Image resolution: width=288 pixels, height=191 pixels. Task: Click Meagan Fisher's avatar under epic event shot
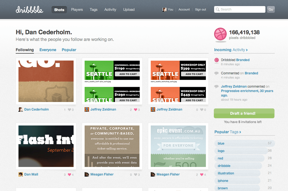click(x=153, y=174)
